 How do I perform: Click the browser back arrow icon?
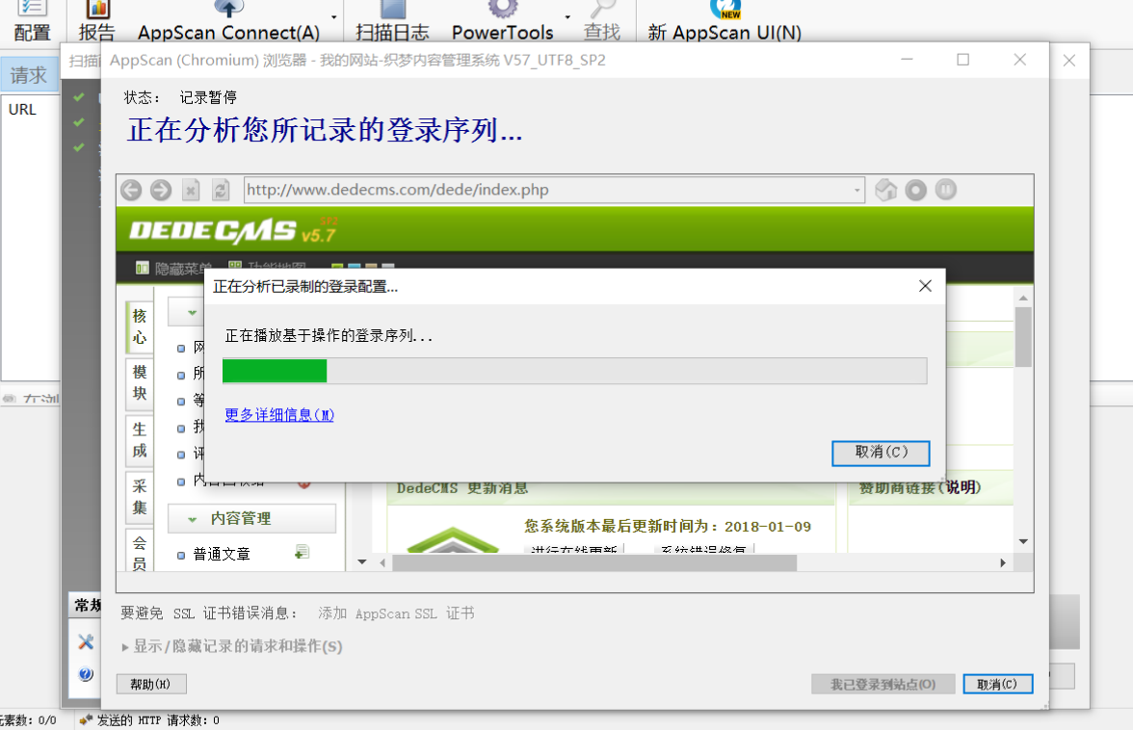(131, 190)
